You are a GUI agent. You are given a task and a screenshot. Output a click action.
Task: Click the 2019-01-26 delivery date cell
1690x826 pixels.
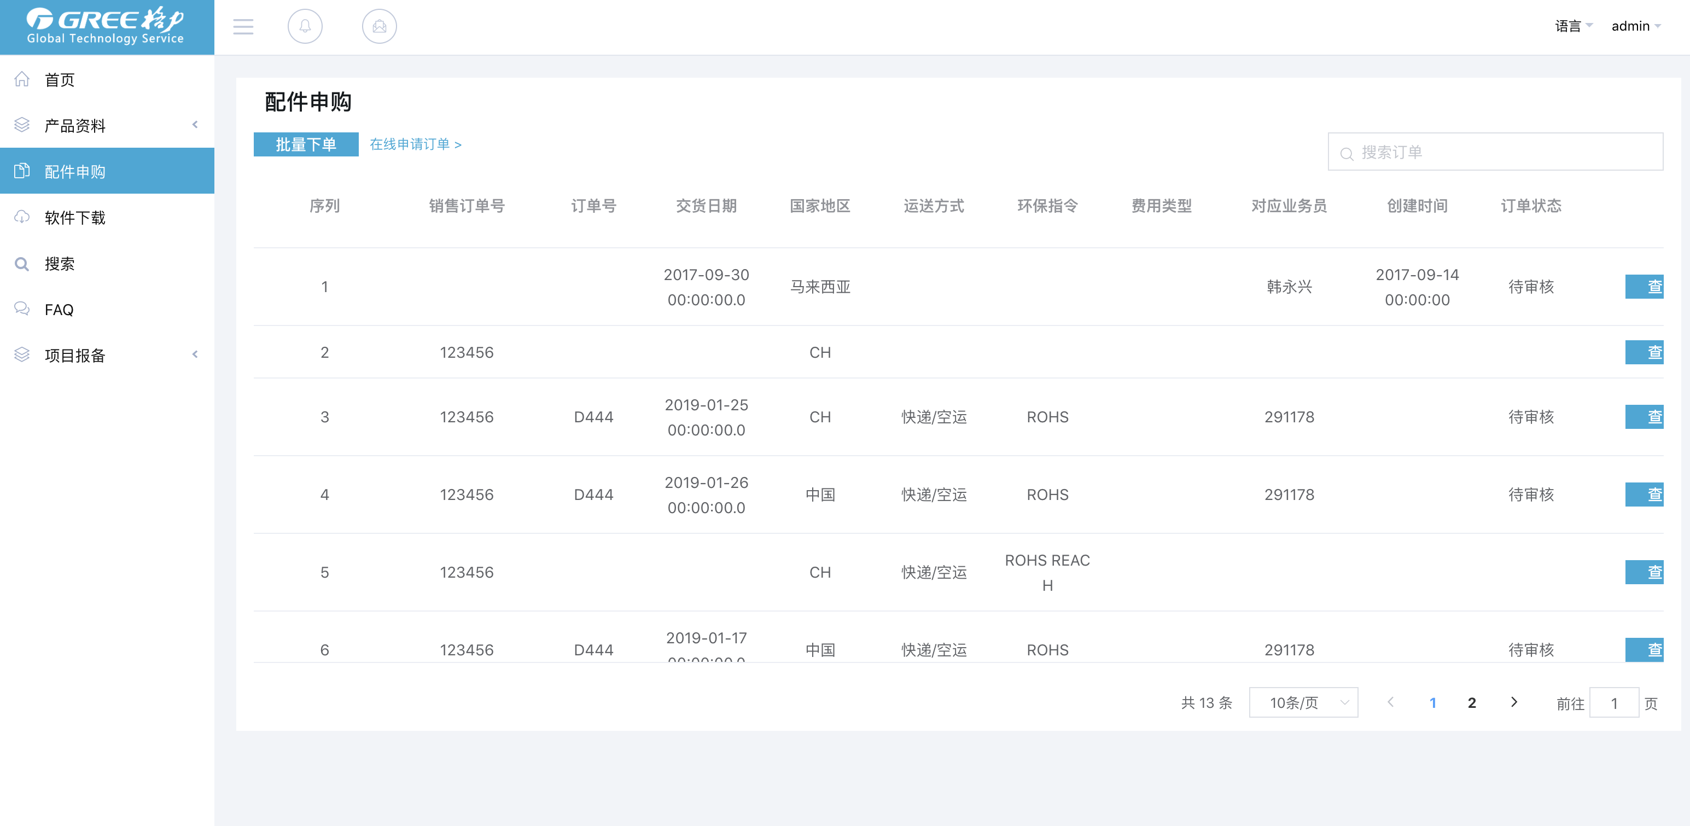coord(707,495)
